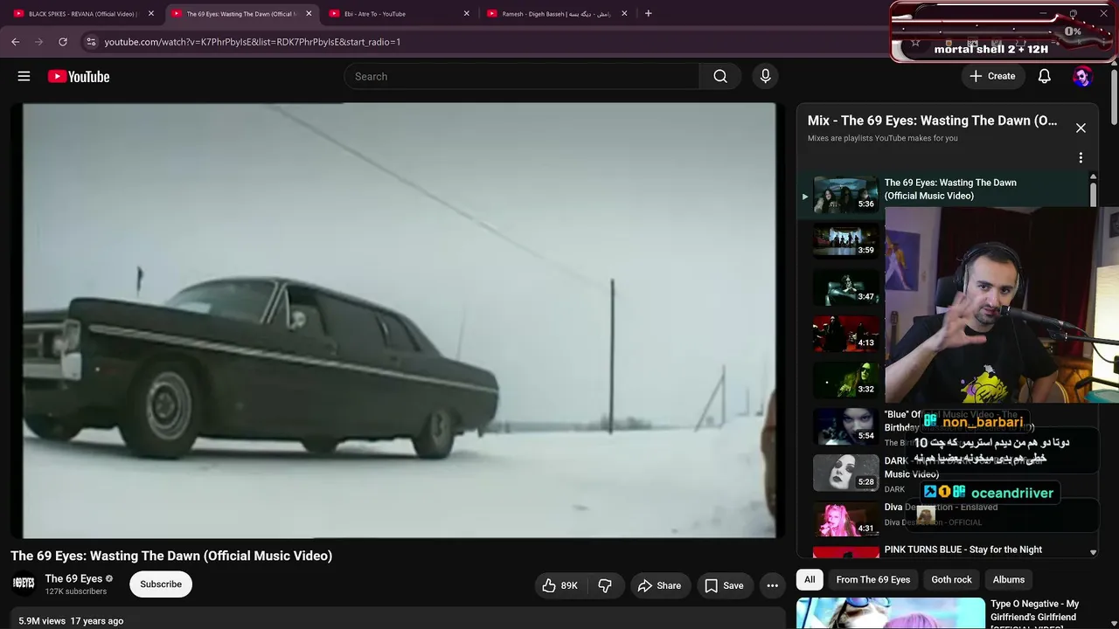Go back in the browser

click(15, 41)
